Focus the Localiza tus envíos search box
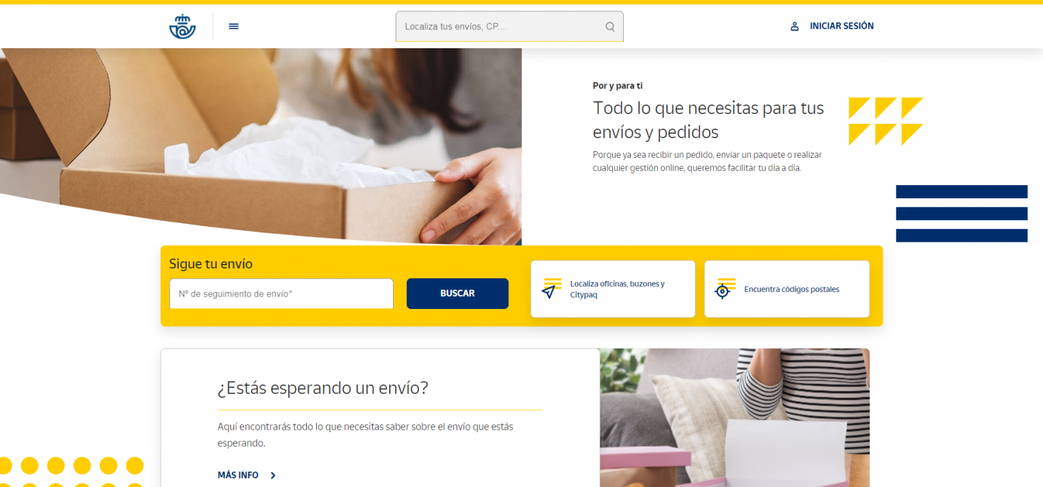Image resolution: width=1043 pixels, height=487 pixels. click(x=510, y=27)
